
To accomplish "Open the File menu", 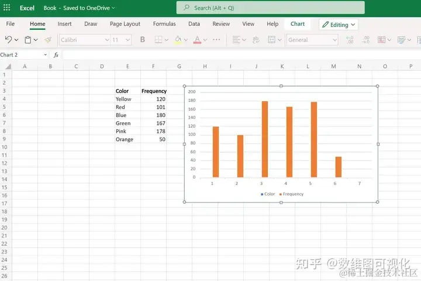I will tap(10, 23).
